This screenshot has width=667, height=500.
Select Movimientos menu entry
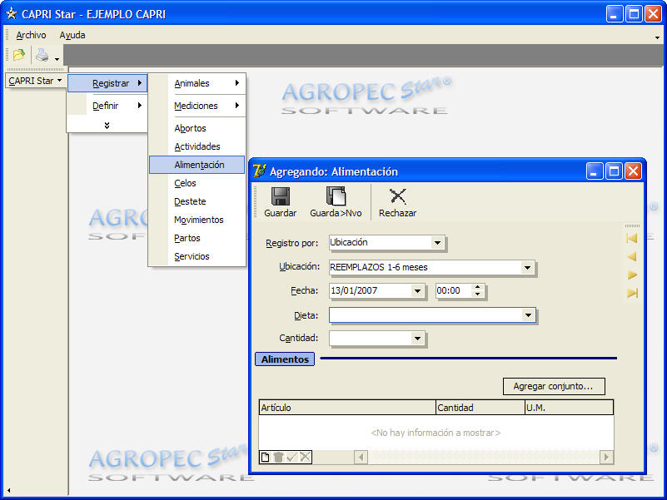coord(197,220)
